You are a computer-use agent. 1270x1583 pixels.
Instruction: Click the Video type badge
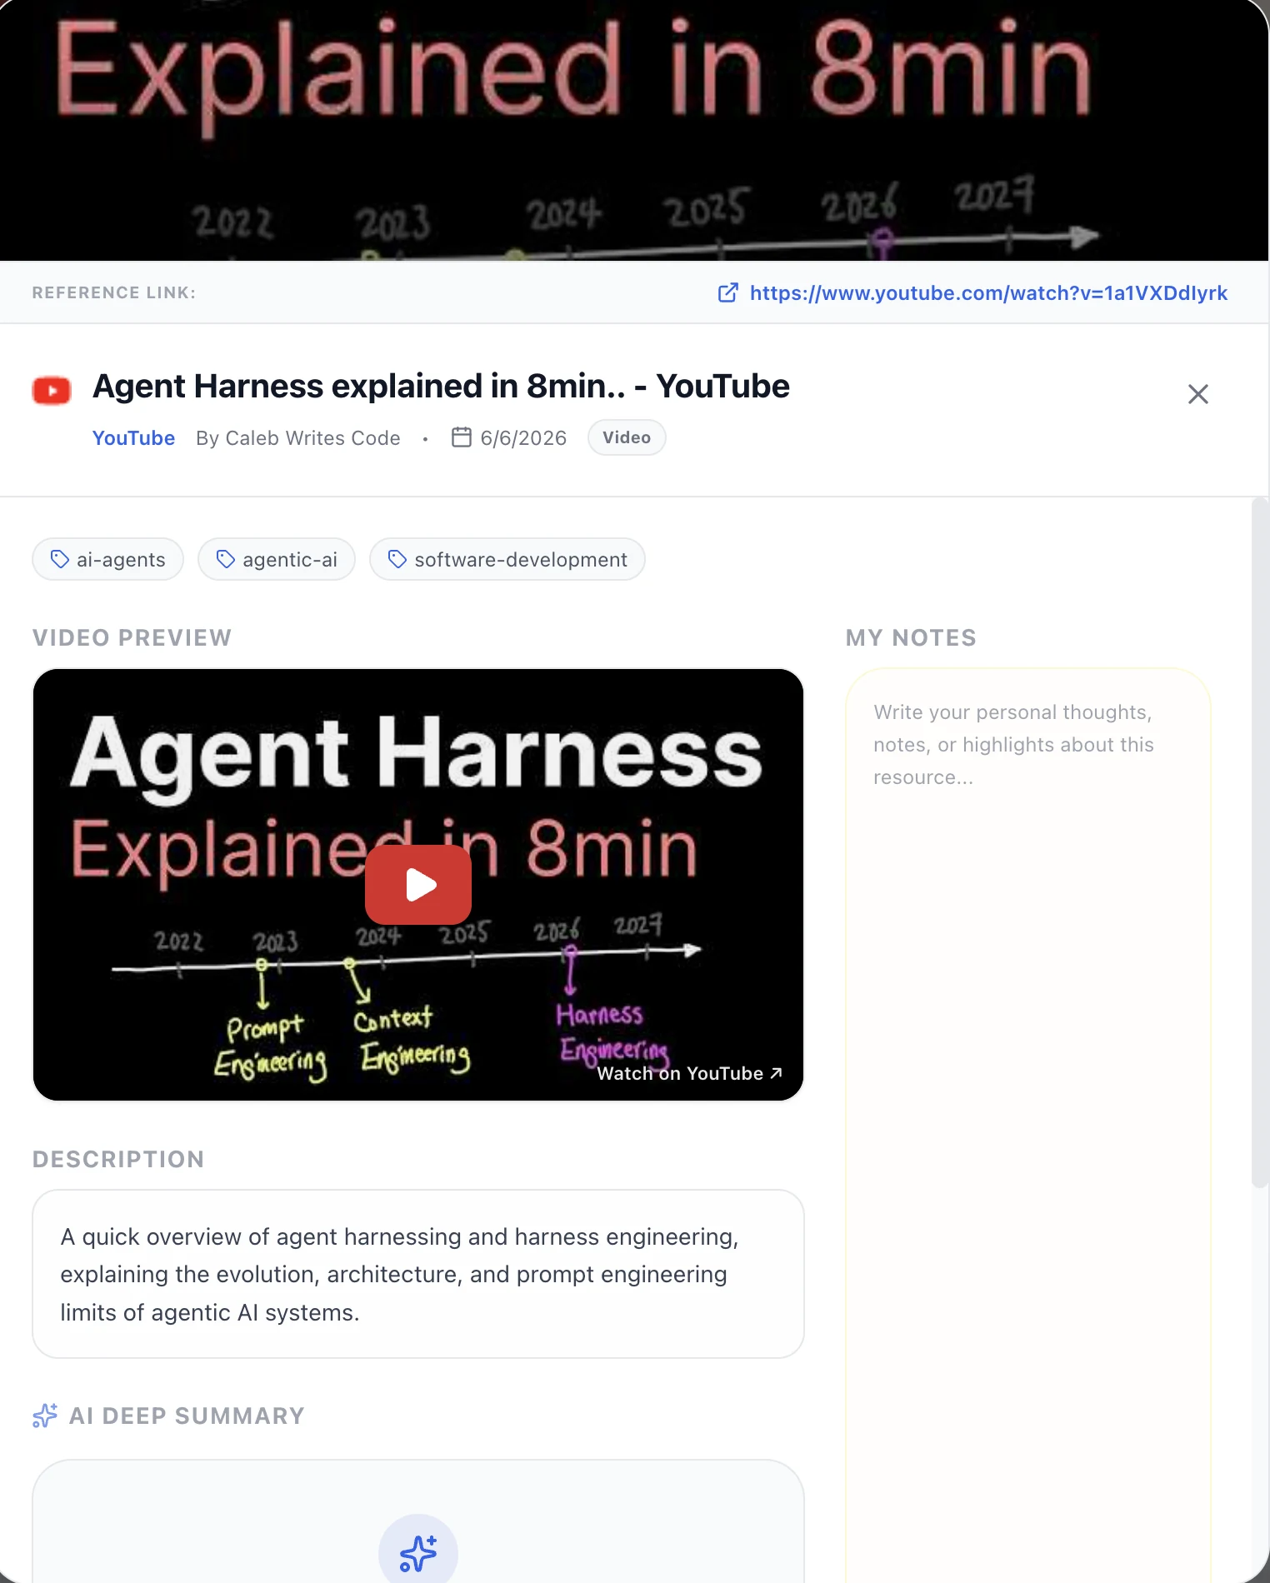[627, 437]
